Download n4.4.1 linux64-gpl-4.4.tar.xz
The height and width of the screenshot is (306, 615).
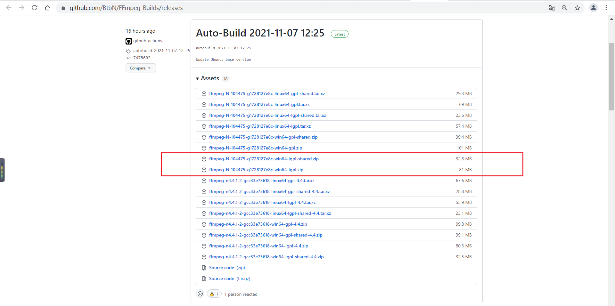[262, 181]
